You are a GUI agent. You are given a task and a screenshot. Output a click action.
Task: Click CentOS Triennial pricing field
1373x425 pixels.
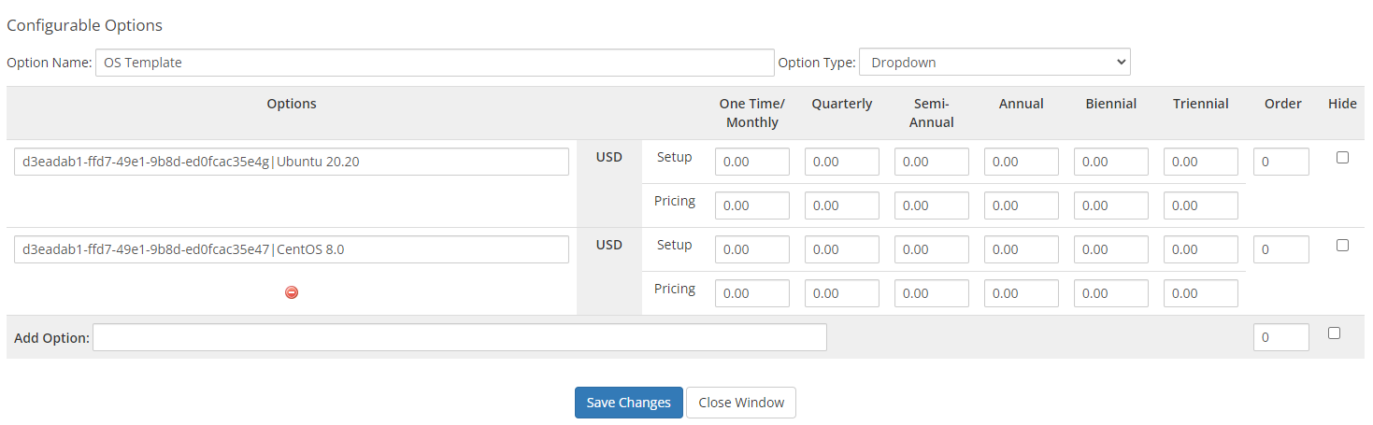1200,293
